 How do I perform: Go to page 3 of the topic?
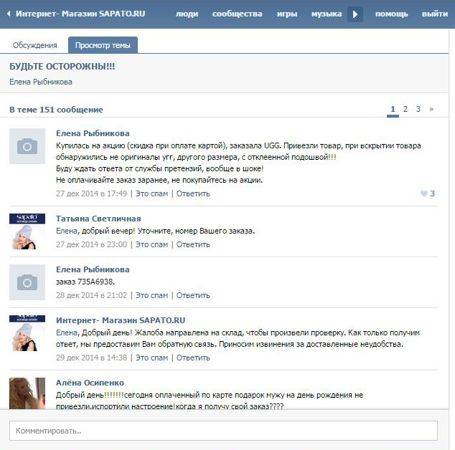(418, 109)
